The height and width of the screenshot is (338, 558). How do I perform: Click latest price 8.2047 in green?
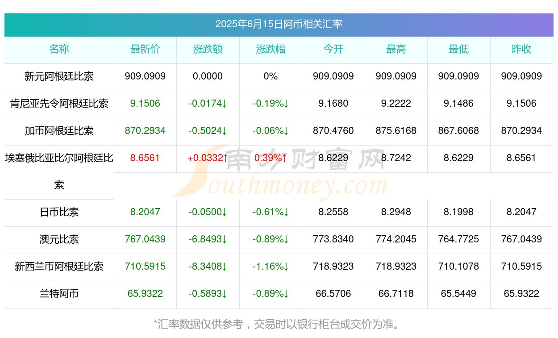coord(145,212)
